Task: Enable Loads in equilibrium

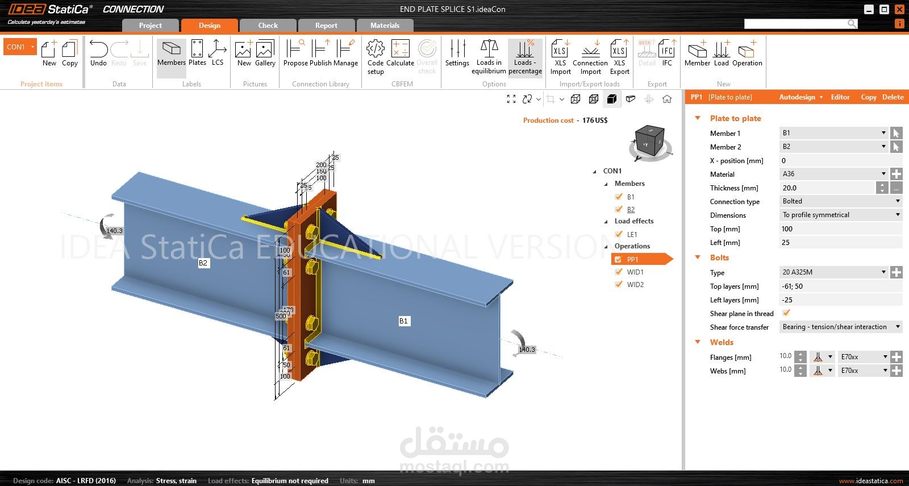Action: tap(489, 57)
